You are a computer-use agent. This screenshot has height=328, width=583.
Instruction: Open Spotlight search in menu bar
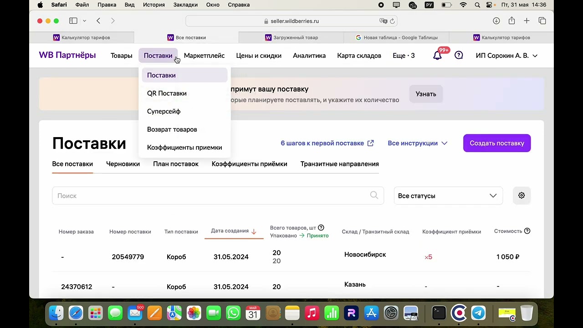(x=477, y=5)
